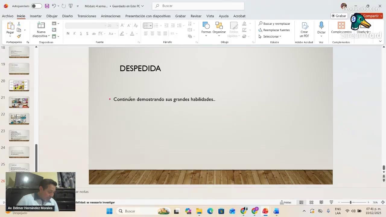Toggle Notas pane in status bar
This screenshot has height=217, width=386.
(286, 202)
